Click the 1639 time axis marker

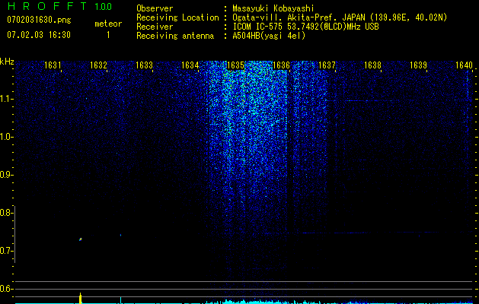pos(418,65)
